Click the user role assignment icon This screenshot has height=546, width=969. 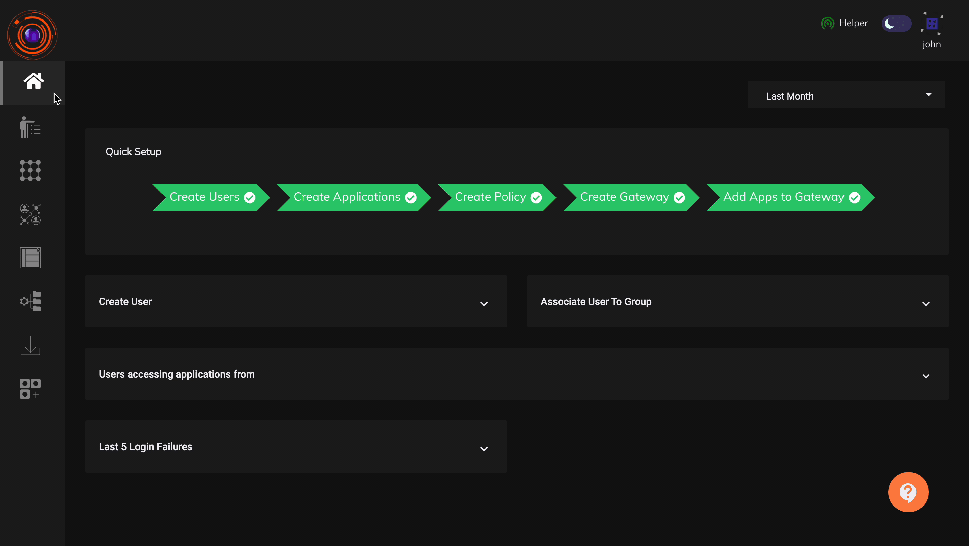pyautogui.click(x=31, y=214)
